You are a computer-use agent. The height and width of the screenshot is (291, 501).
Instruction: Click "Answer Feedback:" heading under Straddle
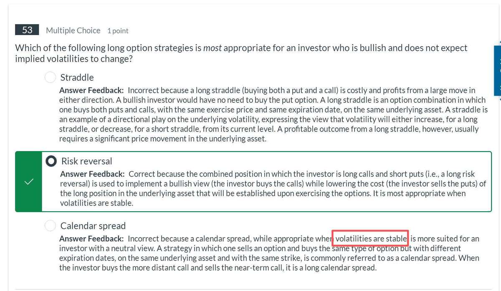click(91, 90)
